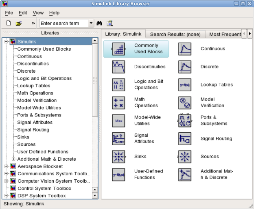Click the Simulink logo in title bar
This screenshot has height=209, width=254.
click(5, 3)
